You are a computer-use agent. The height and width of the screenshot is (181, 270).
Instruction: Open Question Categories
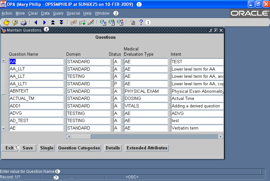(x=79, y=148)
